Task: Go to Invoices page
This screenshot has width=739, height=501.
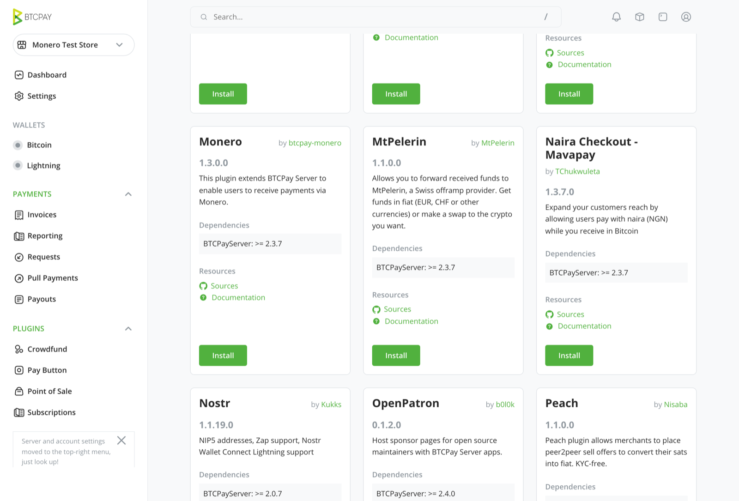Action: click(42, 215)
